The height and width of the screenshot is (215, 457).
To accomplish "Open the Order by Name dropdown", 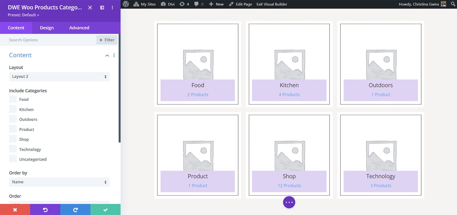I will (x=59, y=182).
